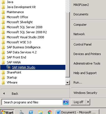Image resolution: width=106 pixels, height=114 pixels.
Task: Open Devices and Printers
Action: pos(87,54)
